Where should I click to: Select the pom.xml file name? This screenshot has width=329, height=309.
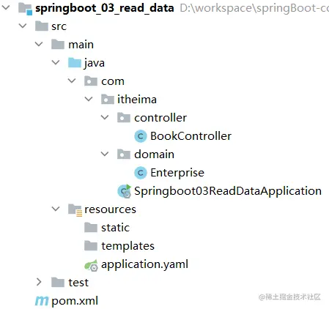75,301
